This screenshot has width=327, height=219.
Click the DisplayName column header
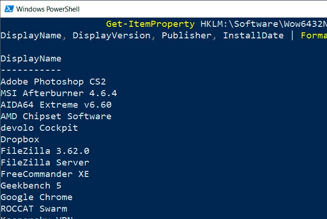(31, 59)
